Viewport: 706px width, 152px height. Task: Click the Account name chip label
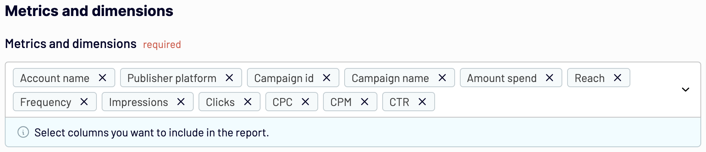(55, 78)
